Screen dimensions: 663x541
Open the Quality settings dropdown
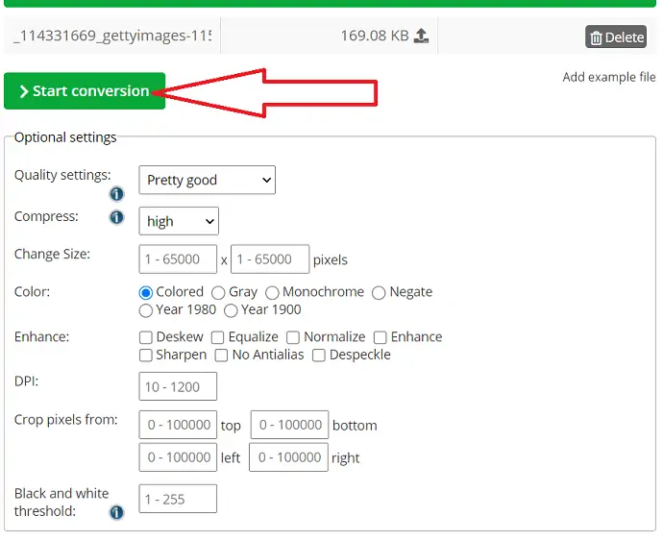(208, 180)
